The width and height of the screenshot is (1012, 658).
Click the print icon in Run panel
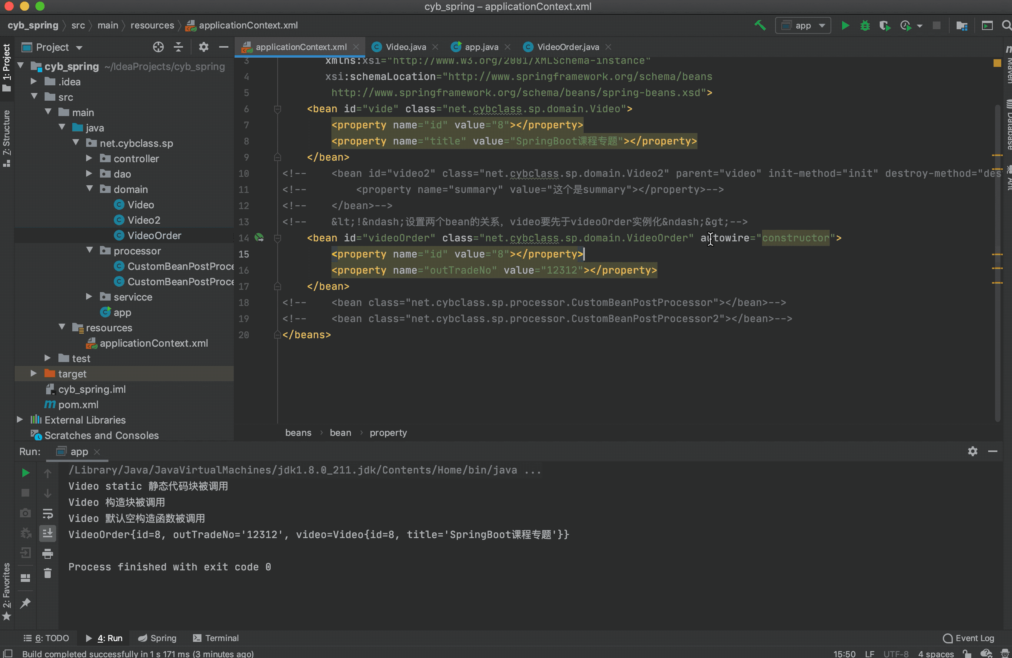(48, 553)
